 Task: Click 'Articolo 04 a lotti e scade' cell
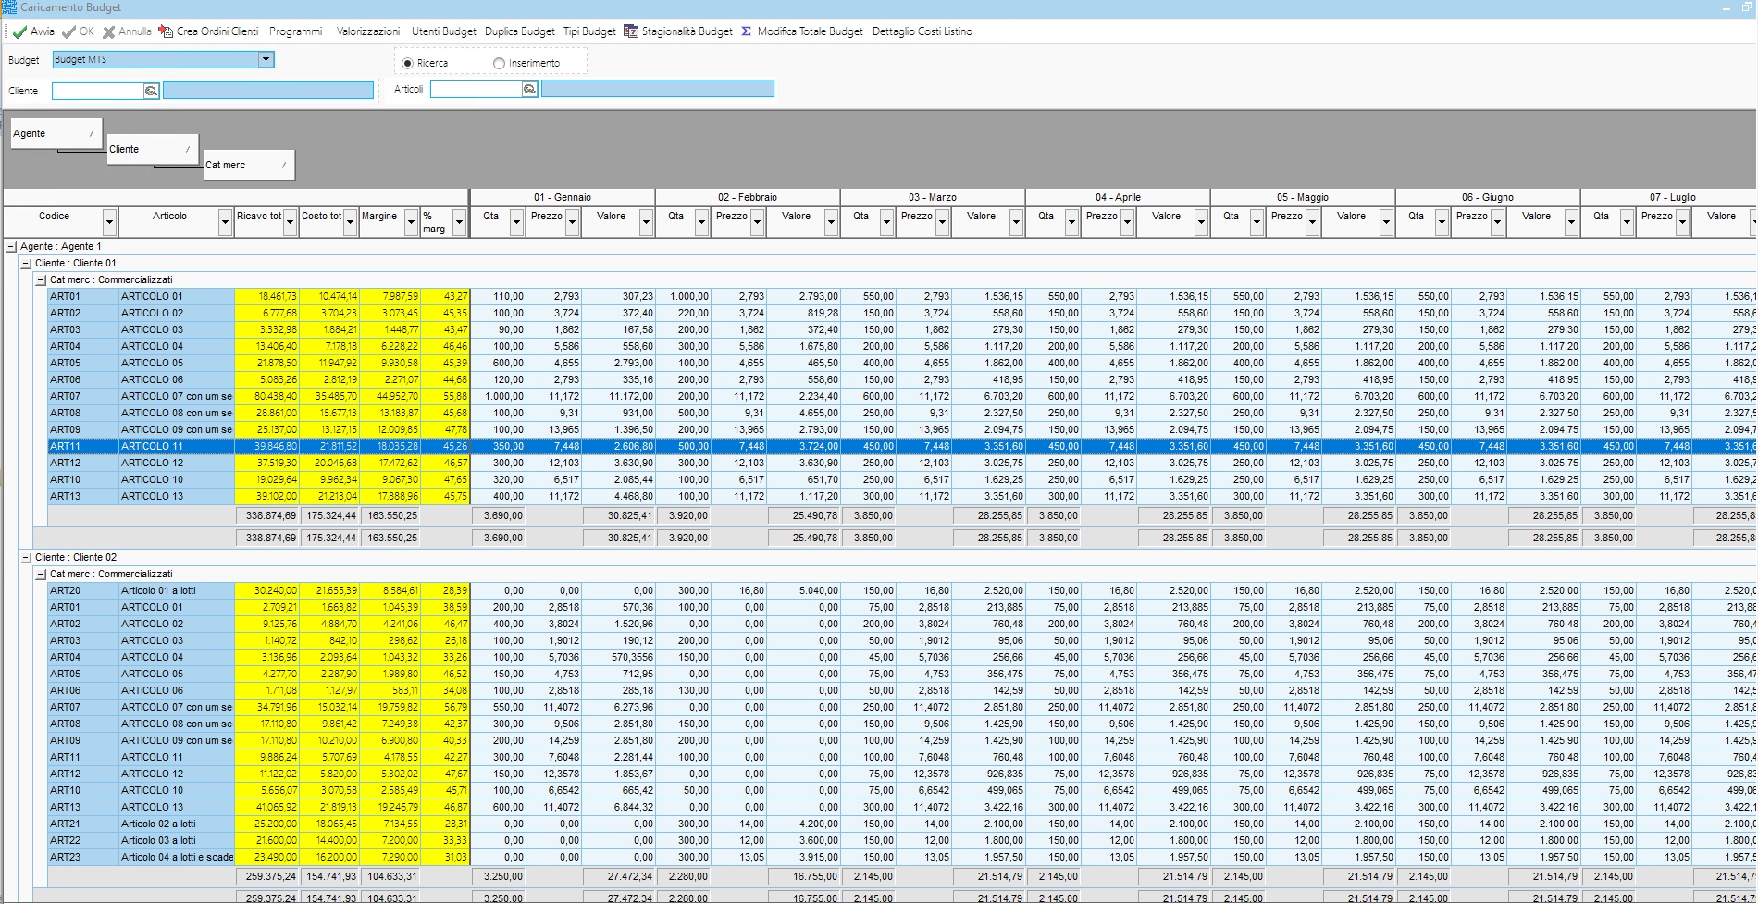pos(177,857)
